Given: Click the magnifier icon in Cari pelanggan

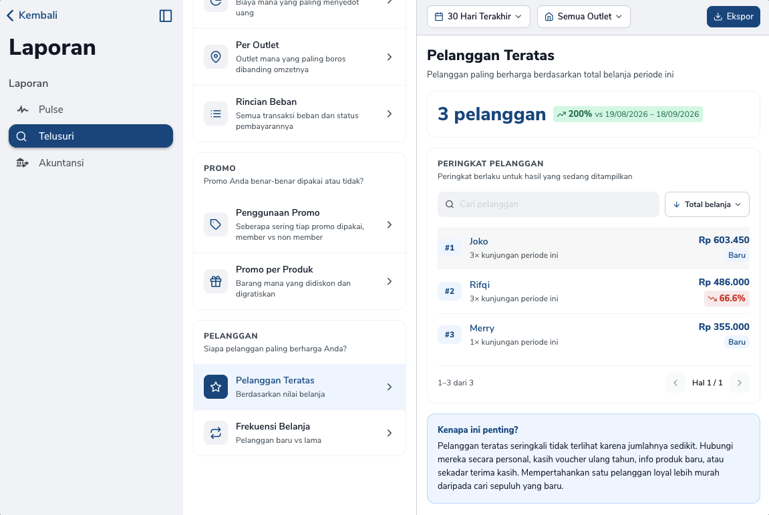Looking at the screenshot, I should [449, 204].
